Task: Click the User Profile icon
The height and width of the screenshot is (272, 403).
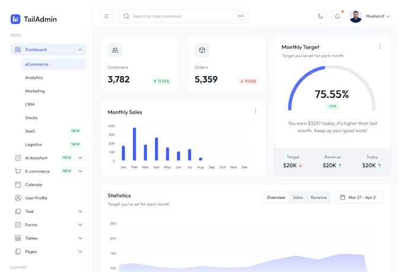Action: (x=18, y=198)
